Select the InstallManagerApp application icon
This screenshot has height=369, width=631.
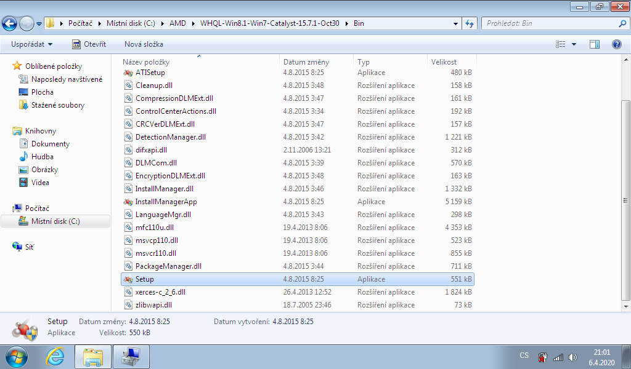pos(128,202)
